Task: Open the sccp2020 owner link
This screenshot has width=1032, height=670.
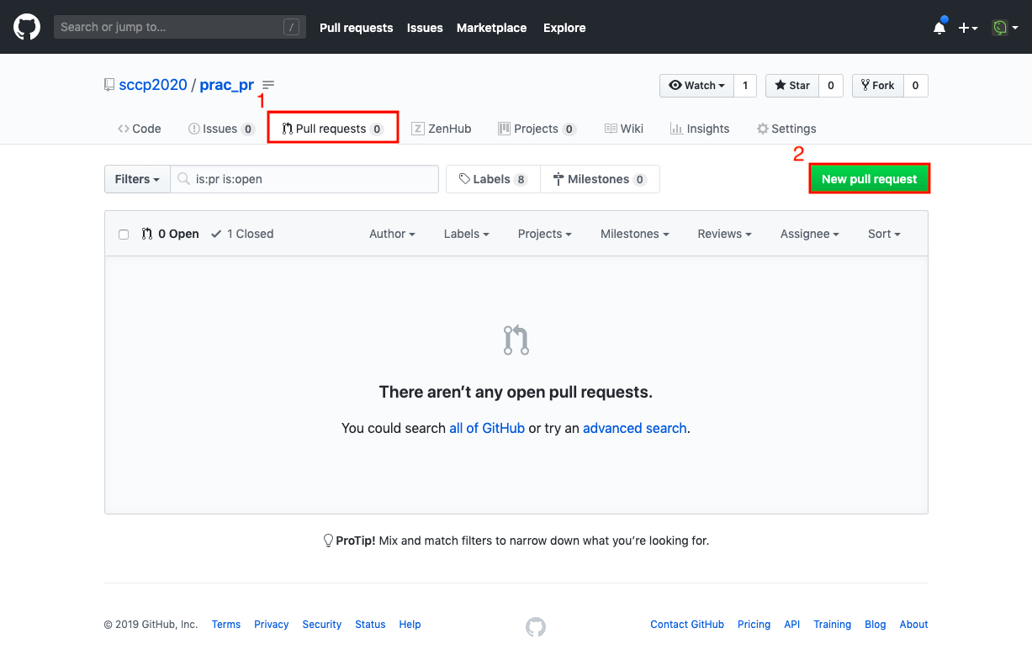Action: [153, 85]
